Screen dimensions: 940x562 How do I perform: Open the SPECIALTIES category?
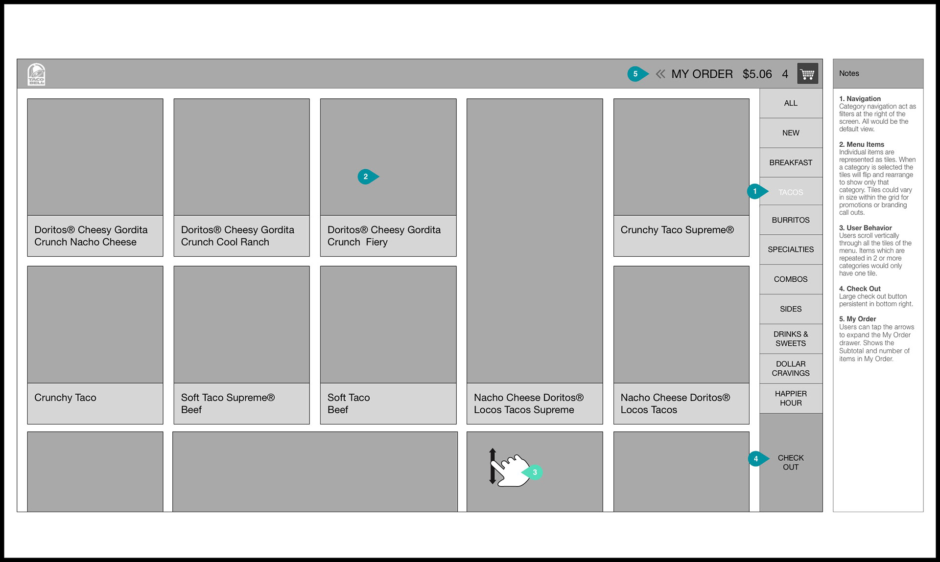791,249
